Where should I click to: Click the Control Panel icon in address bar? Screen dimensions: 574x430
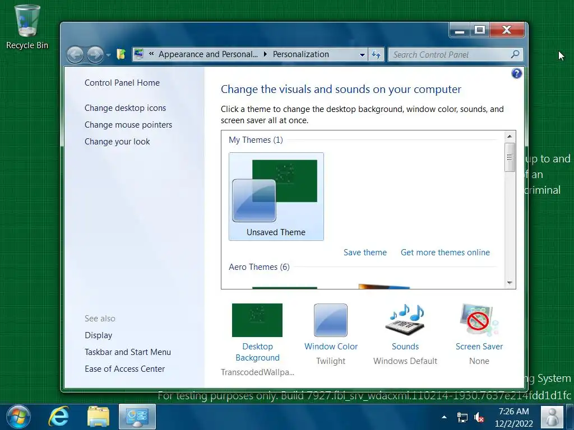(139, 54)
